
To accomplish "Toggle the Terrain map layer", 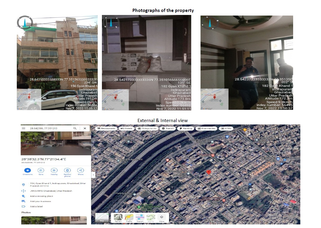I will pyautogui.click(x=118, y=218).
